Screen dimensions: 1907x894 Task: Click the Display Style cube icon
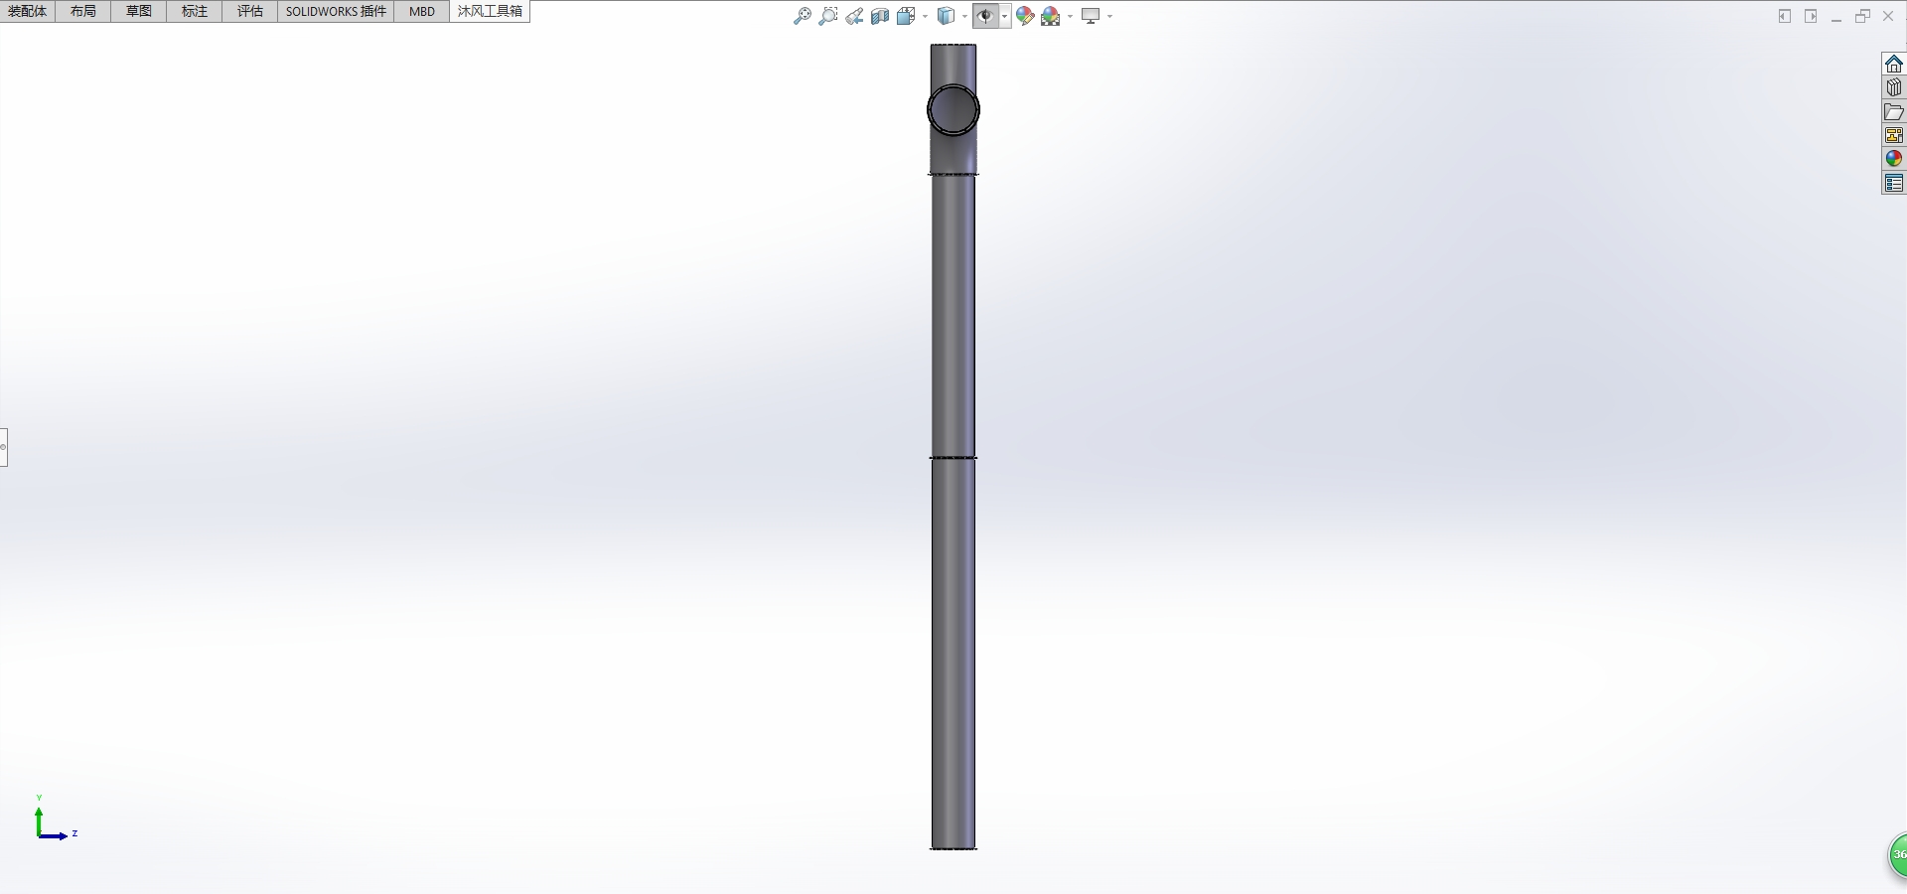click(x=947, y=16)
